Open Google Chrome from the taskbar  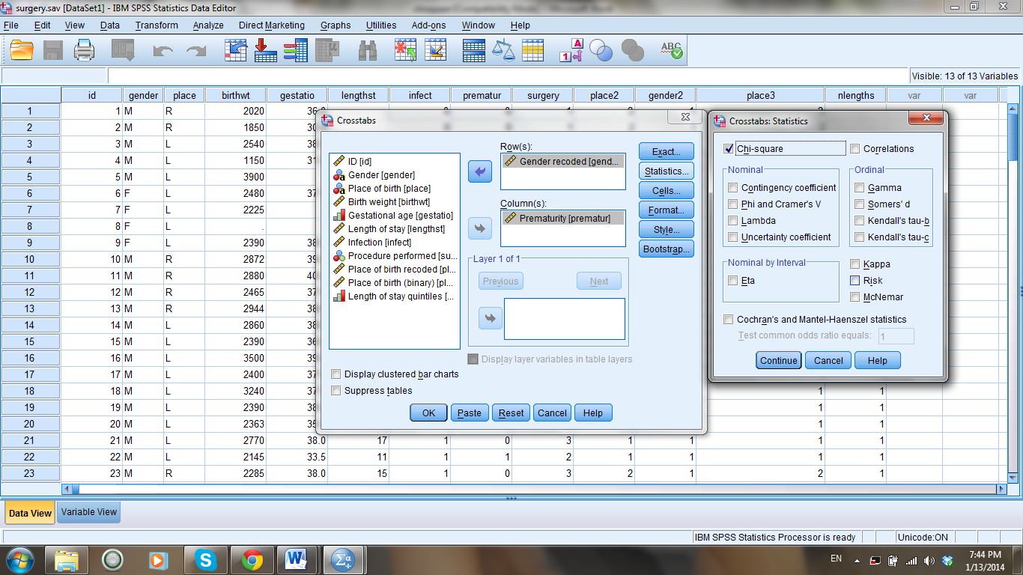[251, 560]
